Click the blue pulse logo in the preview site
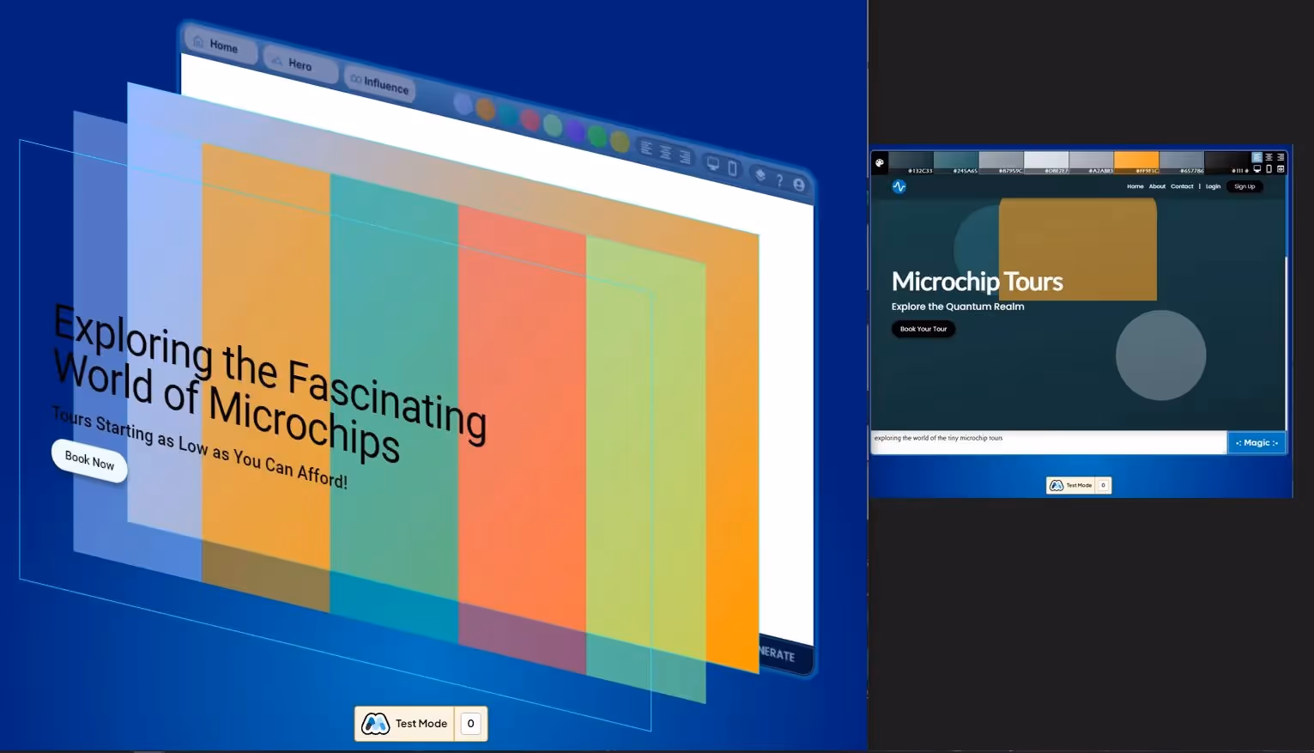The image size is (1314, 753). coord(899,186)
